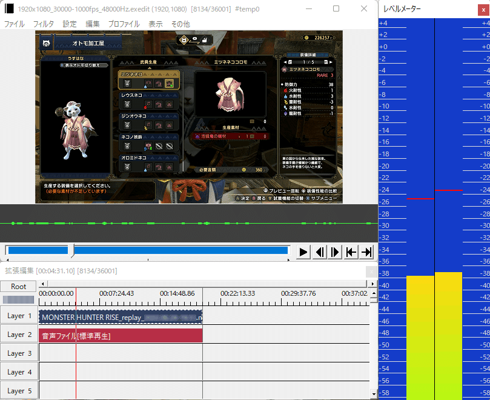This screenshot has width=490, height=400.
Task: Click timeline vertical scroll up arrow
Action: (374, 293)
